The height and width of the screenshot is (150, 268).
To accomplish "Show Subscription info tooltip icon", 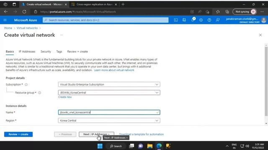I will [x=26, y=85].
